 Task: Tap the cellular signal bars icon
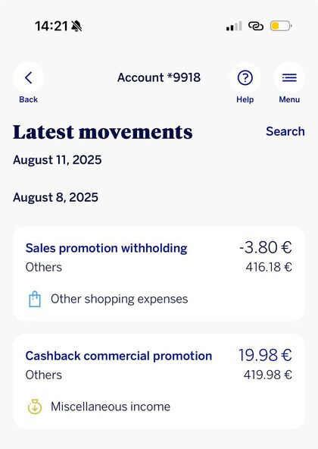234,26
